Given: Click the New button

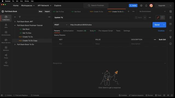Looking at the screenshot, I should [x=40, y=11].
